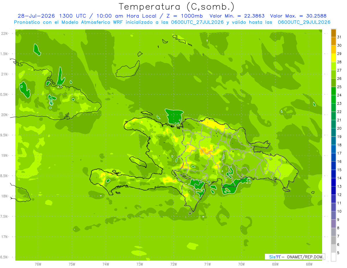Viewport: 347px width, 268px height.
Task: Click the latitude label '20N'
Action: coord(5,115)
